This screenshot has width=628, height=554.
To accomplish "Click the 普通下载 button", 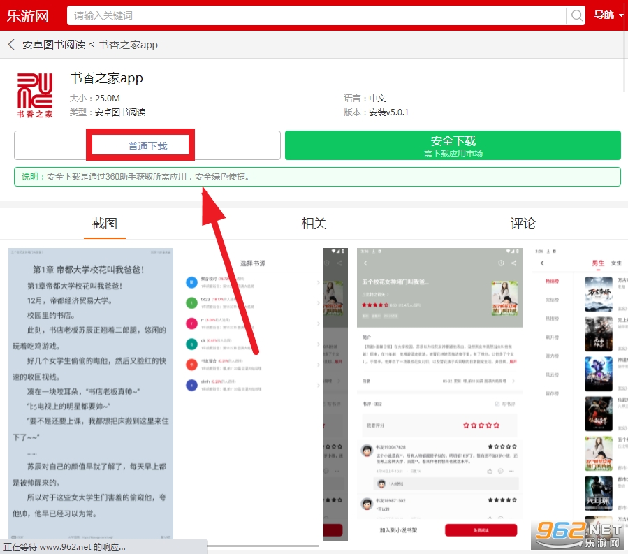I will click(147, 145).
